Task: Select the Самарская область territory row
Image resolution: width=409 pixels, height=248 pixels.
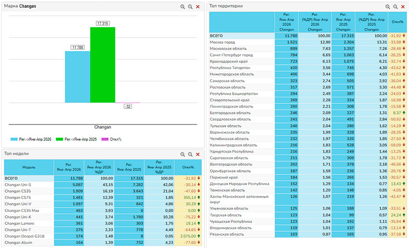Action: [308, 81]
